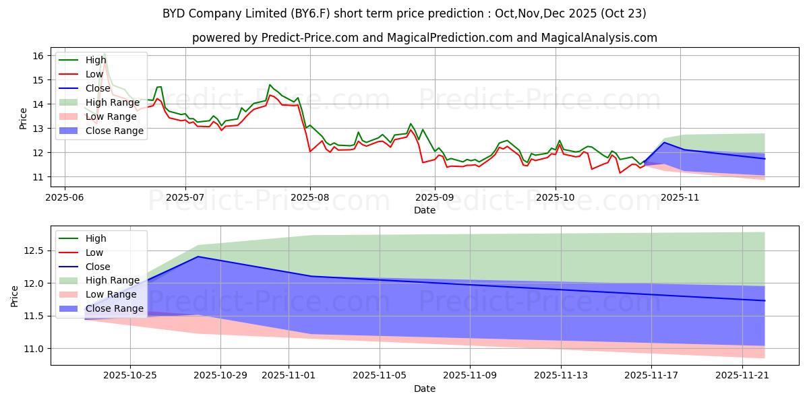The width and height of the screenshot is (809, 404).
Task: Click the Close Range blue swatch in upper legend
Action: [x=70, y=131]
